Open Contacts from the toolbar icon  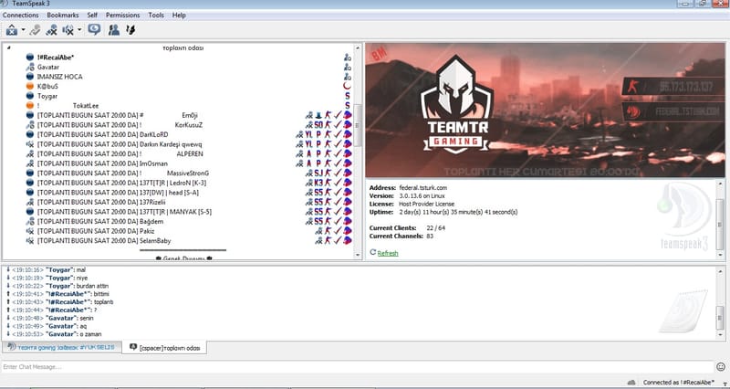pyautogui.click(x=113, y=30)
